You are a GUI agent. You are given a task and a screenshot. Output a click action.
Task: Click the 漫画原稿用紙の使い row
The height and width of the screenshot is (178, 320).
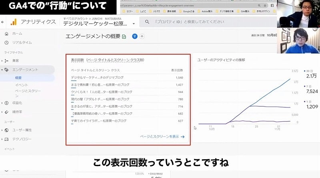point(127,114)
